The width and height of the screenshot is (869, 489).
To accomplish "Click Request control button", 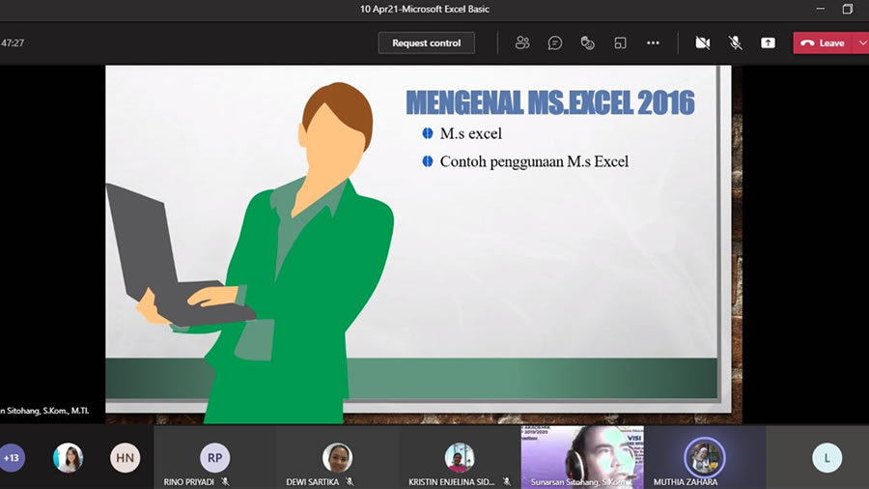I will tap(427, 43).
